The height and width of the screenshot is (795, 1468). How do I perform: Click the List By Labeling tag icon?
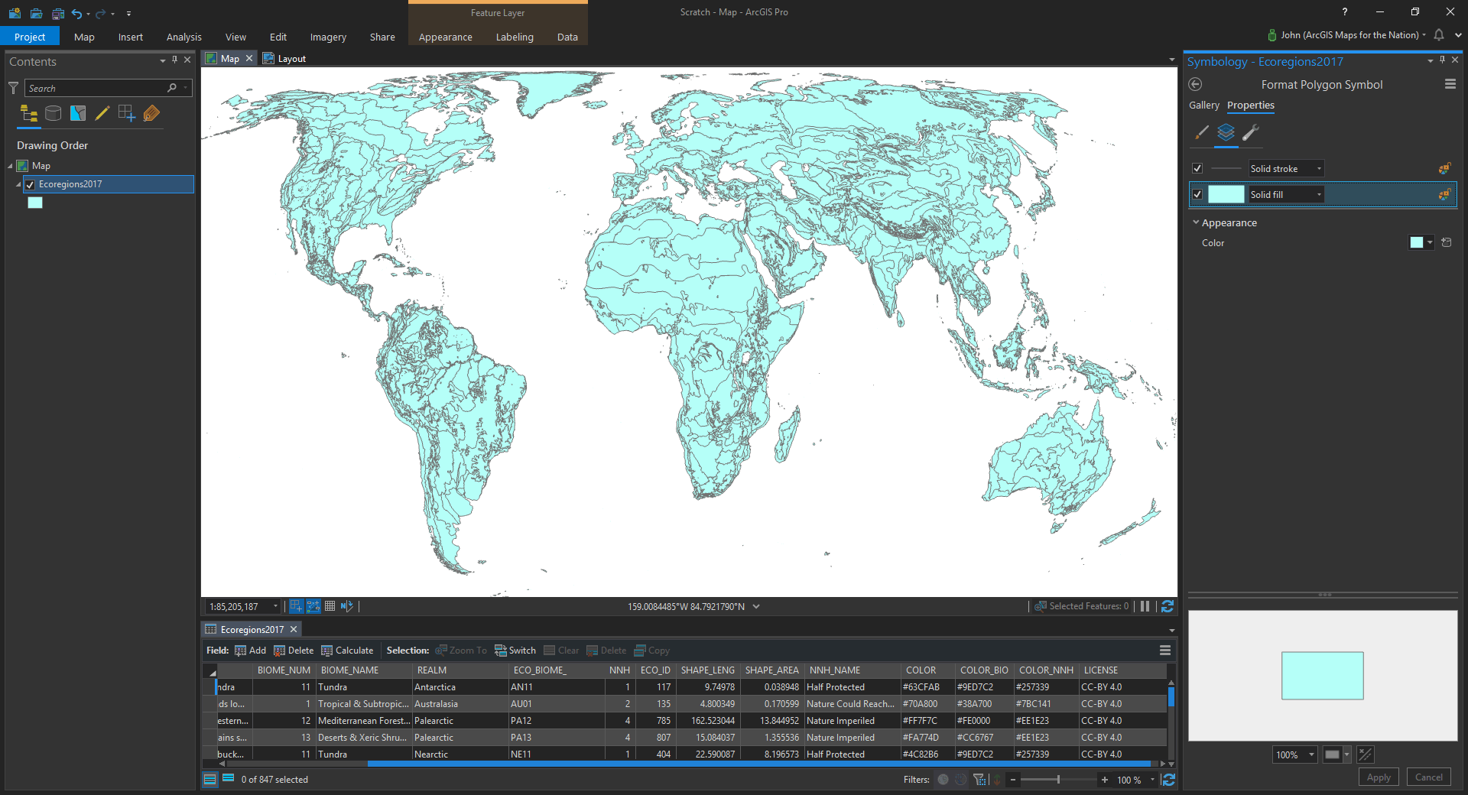tap(151, 114)
